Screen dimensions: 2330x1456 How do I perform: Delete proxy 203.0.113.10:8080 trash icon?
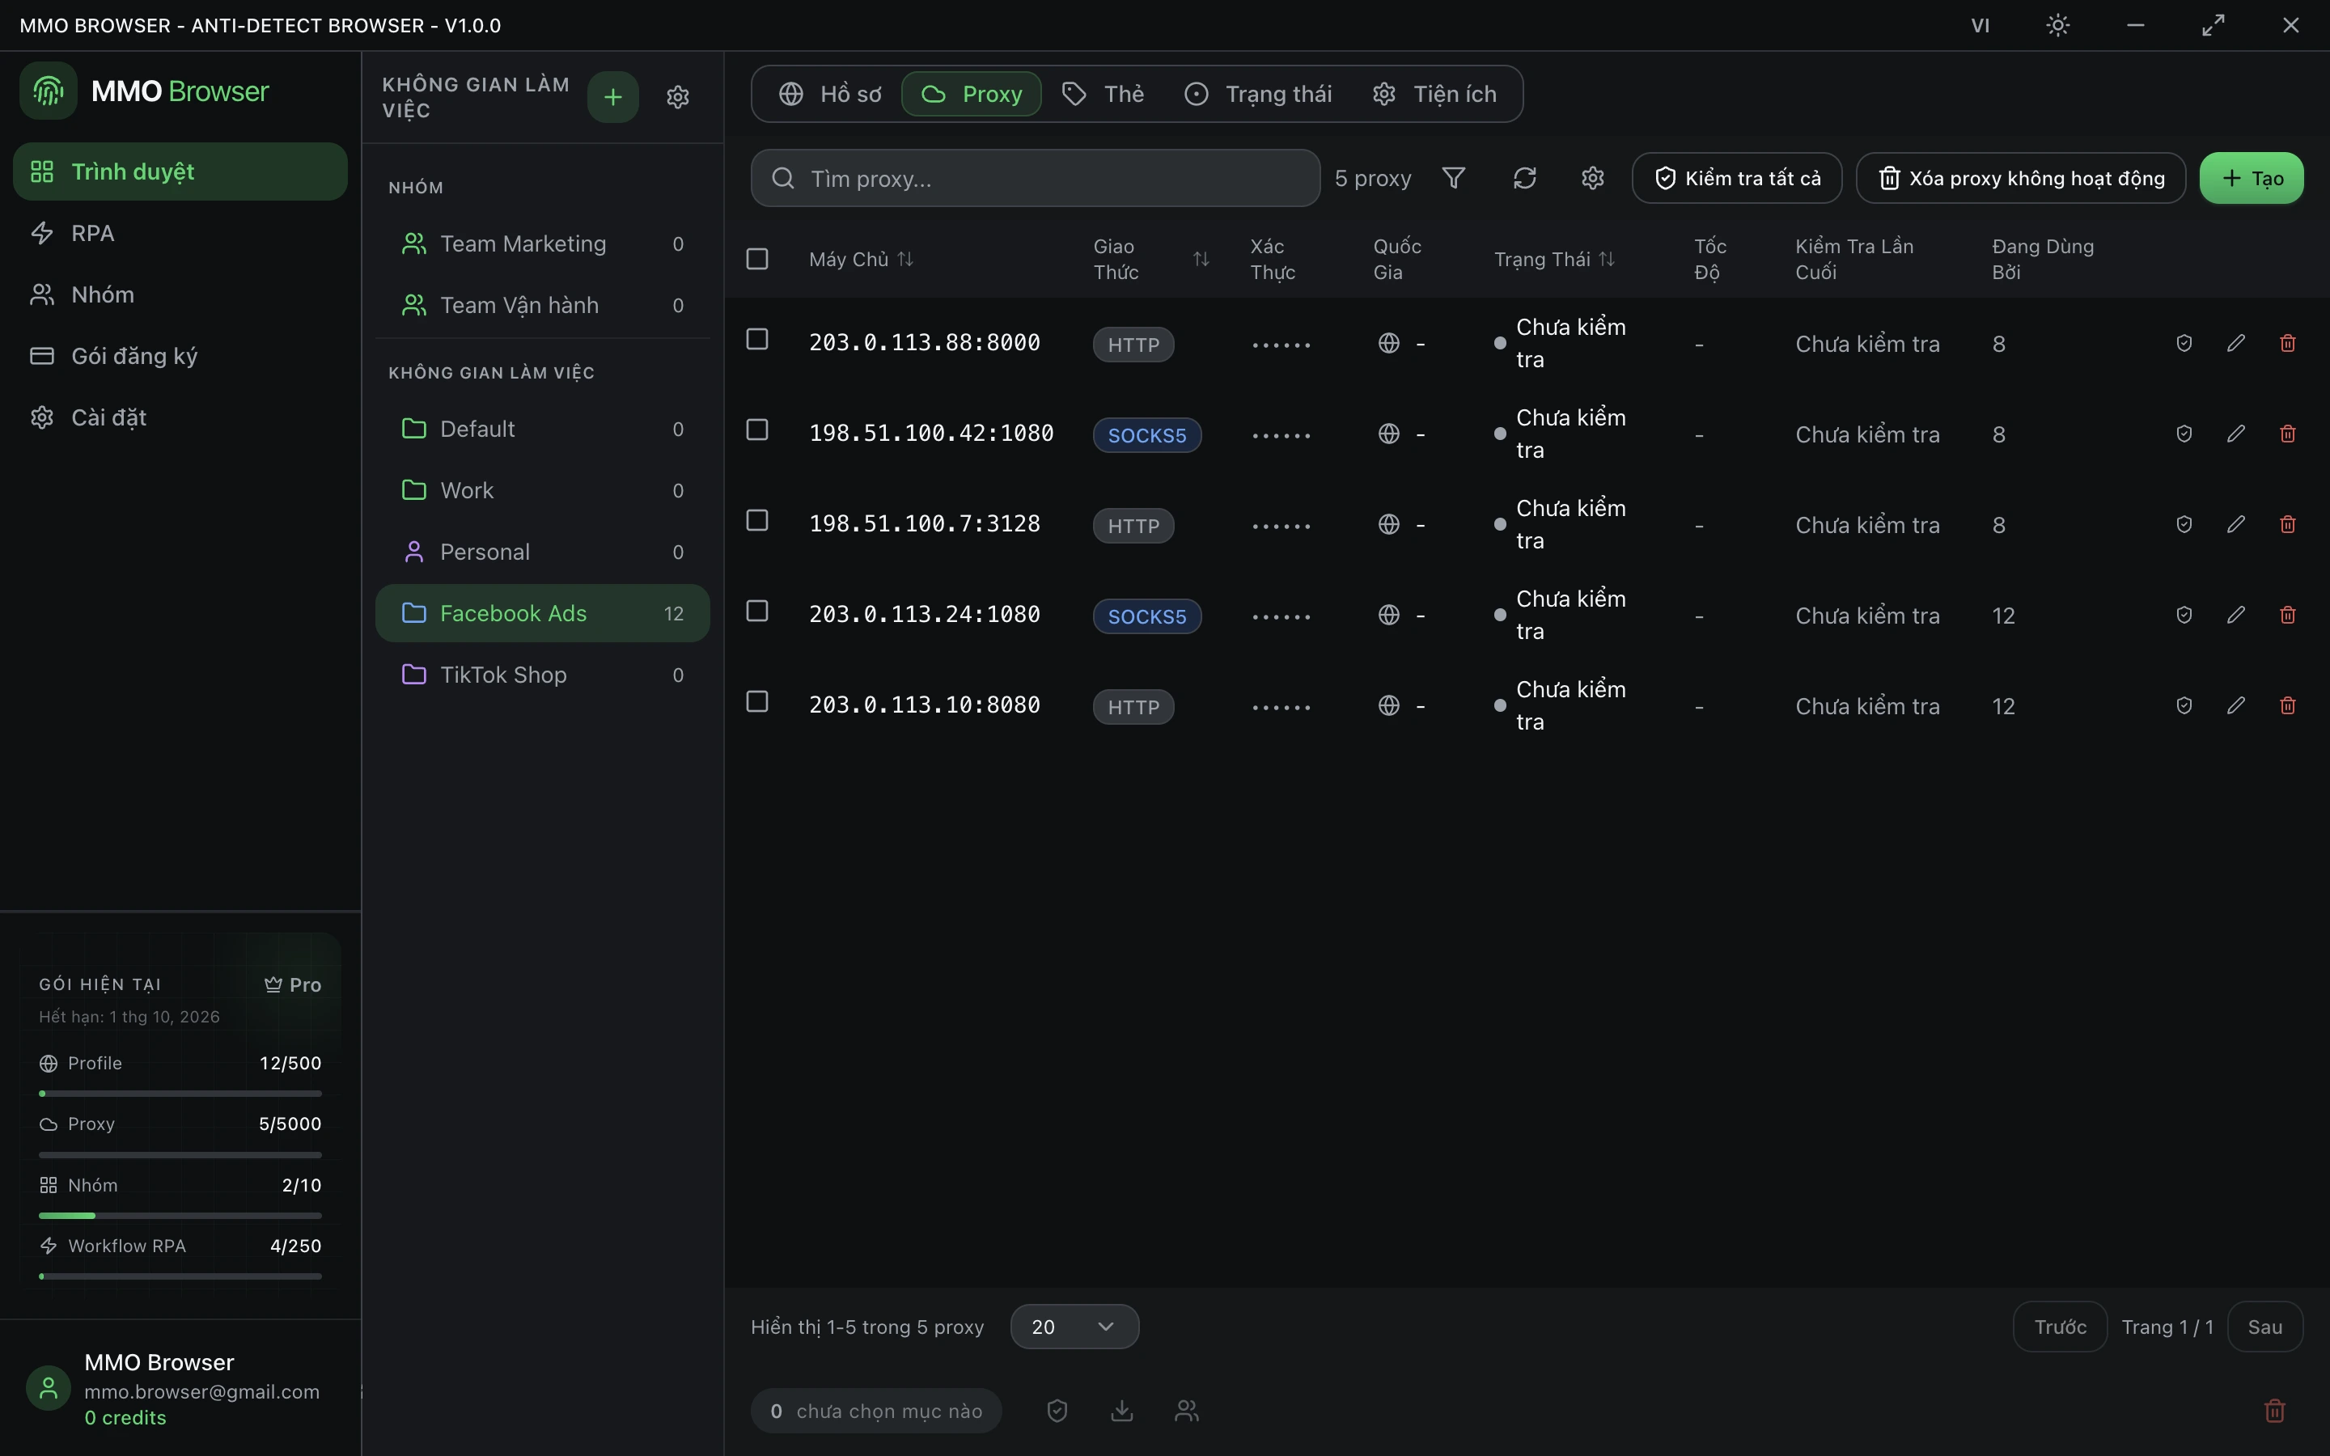(2288, 705)
